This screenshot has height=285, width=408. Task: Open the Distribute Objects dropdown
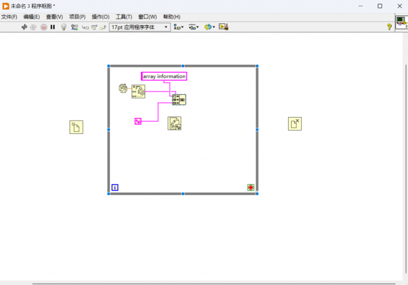coord(194,27)
